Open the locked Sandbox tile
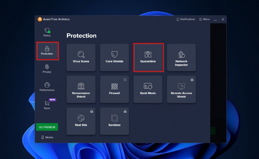This screenshot has width=259, height=159. coord(115,121)
